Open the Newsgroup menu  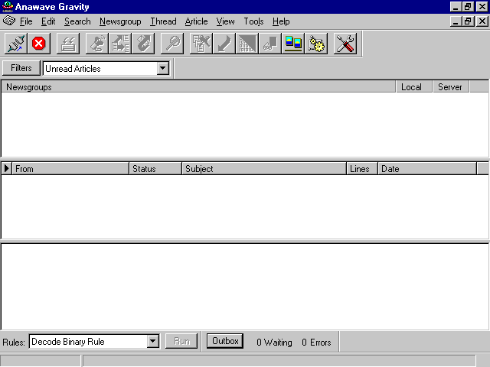click(x=120, y=21)
